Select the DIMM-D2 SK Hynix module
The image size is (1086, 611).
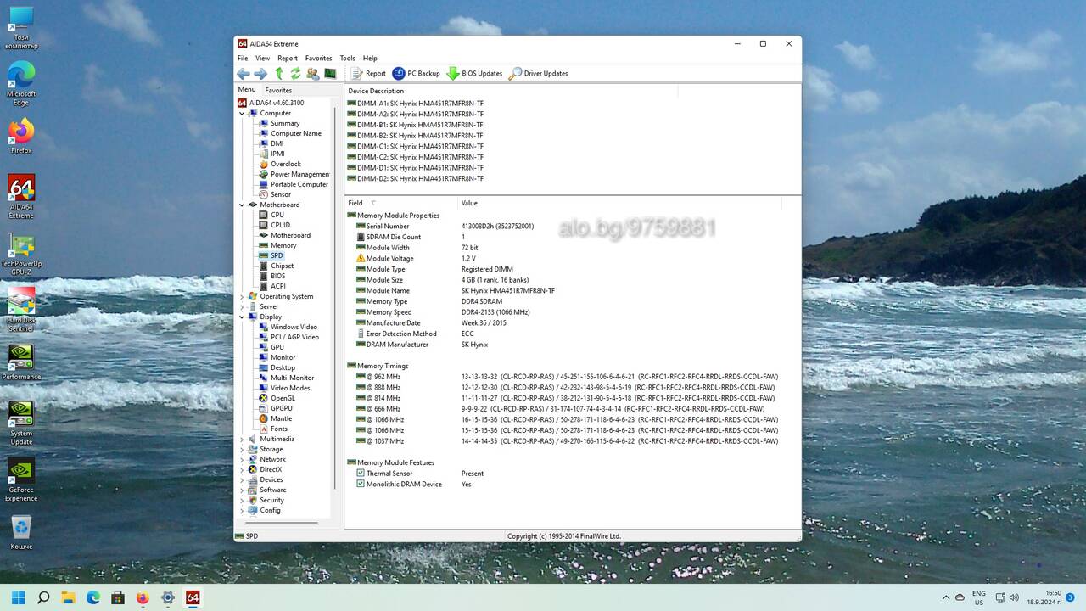tap(416, 179)
